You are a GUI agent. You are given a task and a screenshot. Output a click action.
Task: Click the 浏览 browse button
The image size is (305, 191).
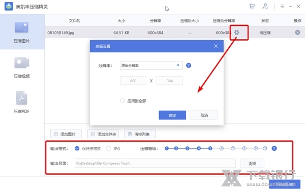click(x=252, y=163)
